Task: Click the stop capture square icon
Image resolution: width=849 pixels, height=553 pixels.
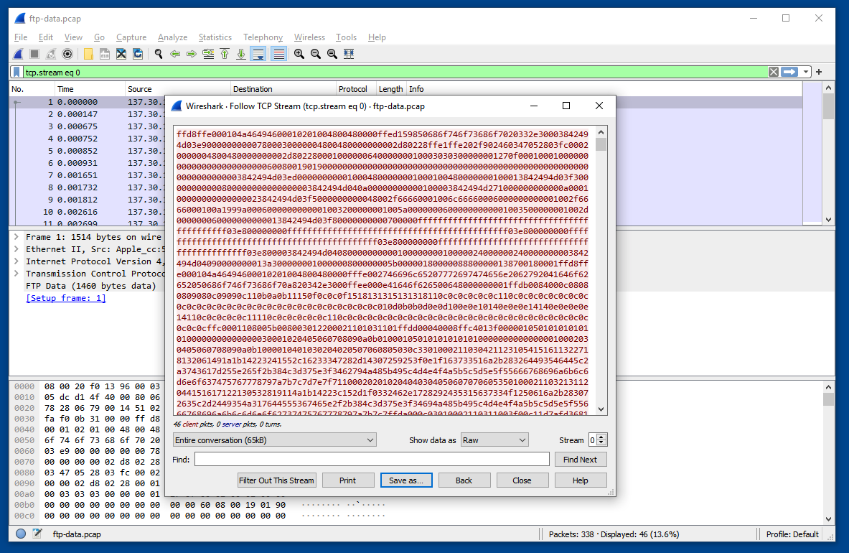Action: [34, 54]
